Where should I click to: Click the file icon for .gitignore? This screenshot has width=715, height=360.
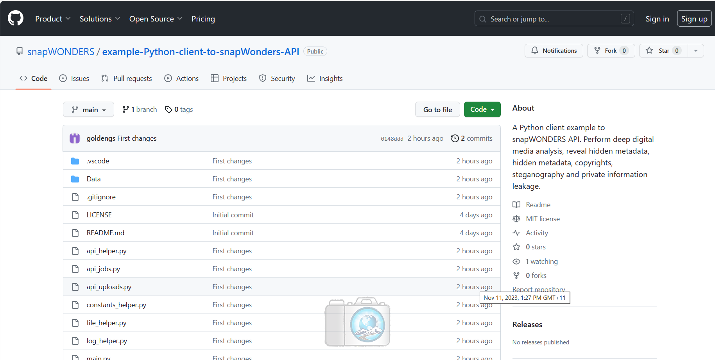pyautogui.click(x=75, y=197)
